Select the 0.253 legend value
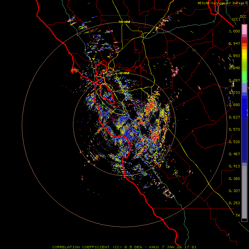Viewport: 249px width, 249px height. click(234, 203)
